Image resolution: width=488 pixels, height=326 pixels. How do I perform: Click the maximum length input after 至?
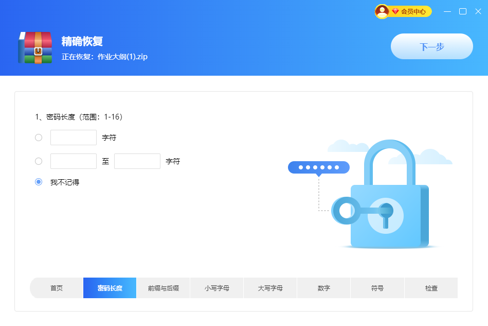click(x=137, y=161)
